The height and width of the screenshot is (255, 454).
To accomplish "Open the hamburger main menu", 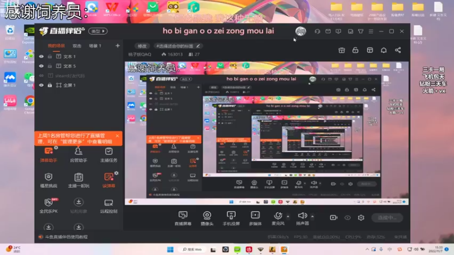I will point(371,31).
